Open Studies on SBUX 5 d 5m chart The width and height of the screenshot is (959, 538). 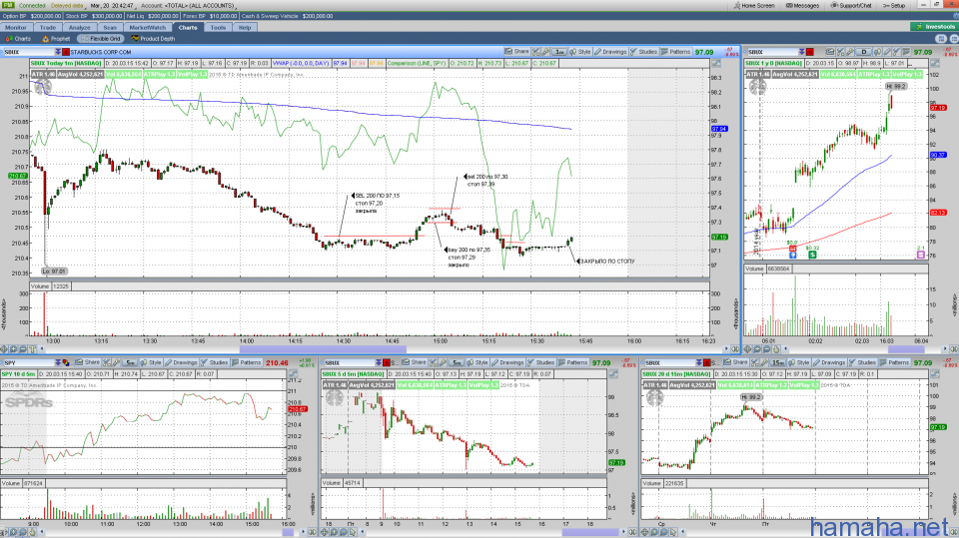(540, 362)
